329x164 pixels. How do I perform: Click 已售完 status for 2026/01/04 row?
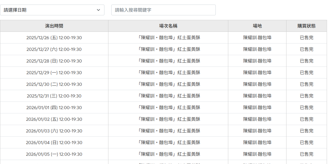click(x=306, y=142)
